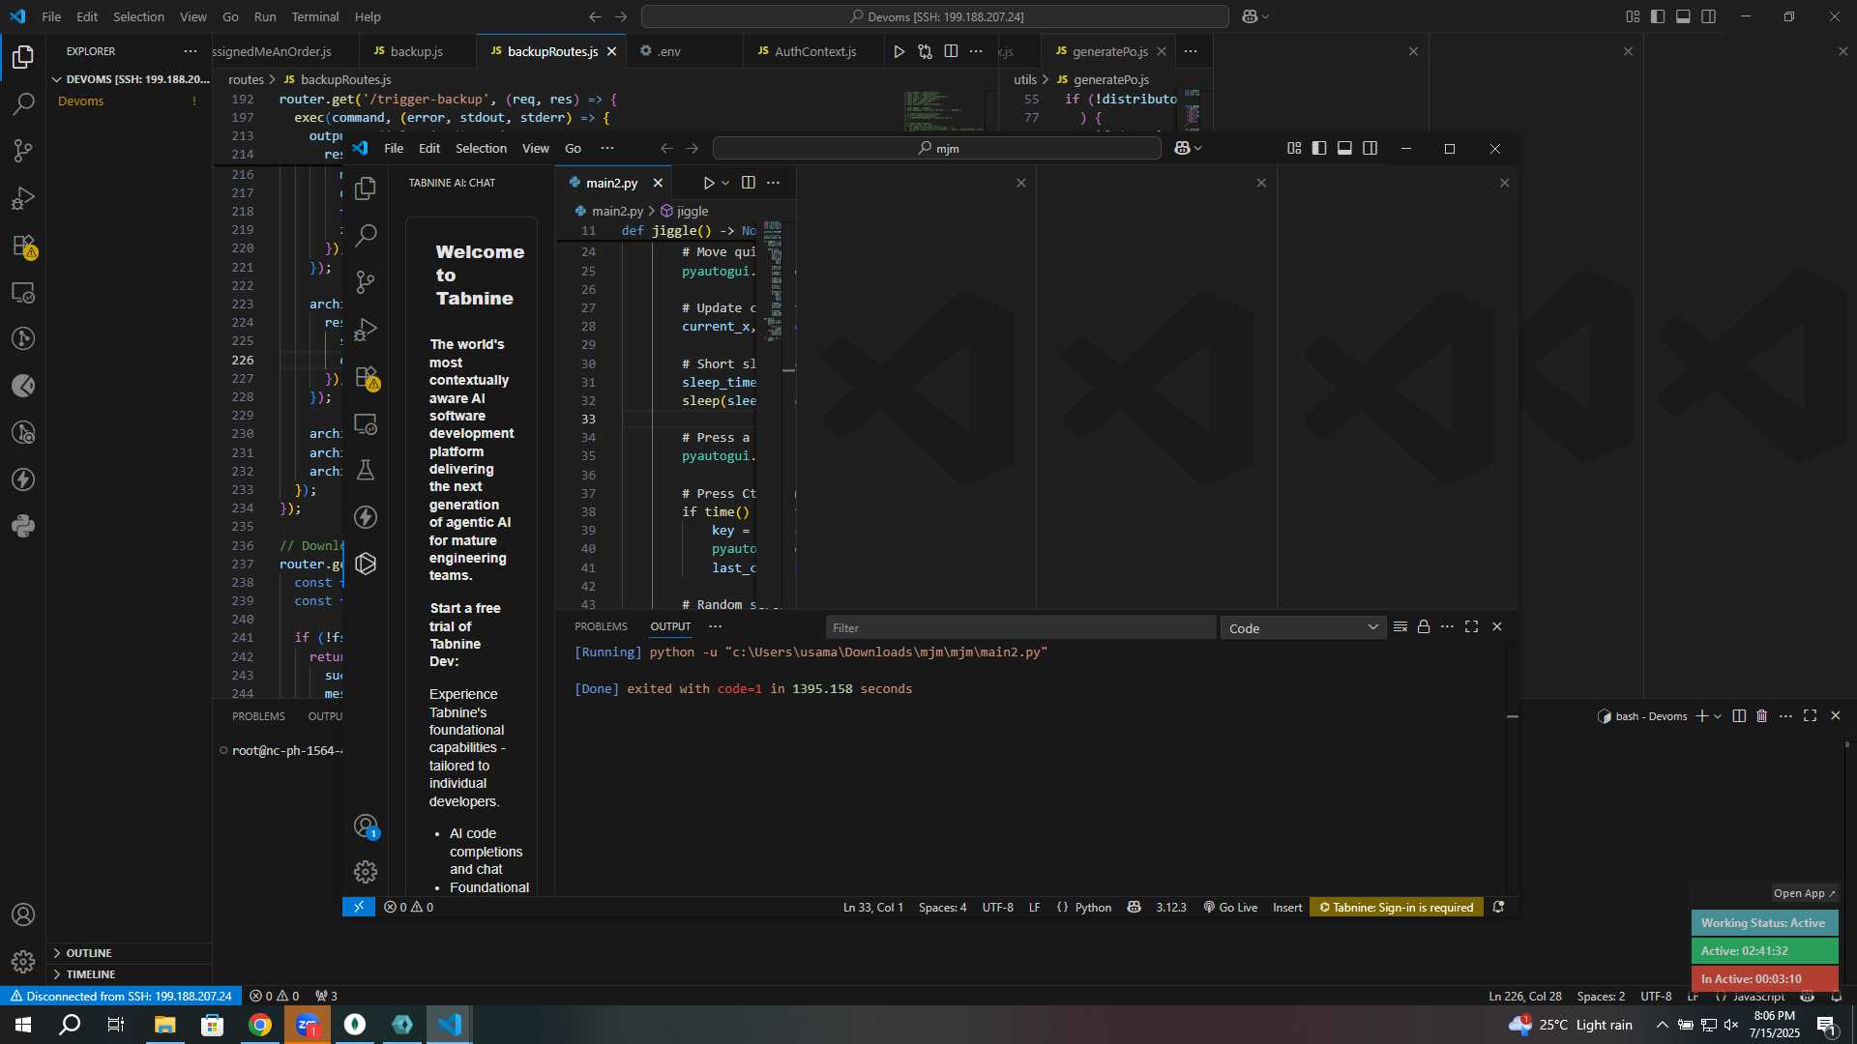This screenshot has height=1044, width=1857.
Task: Open Source Control in mjm window
Action: coord(366,282)
